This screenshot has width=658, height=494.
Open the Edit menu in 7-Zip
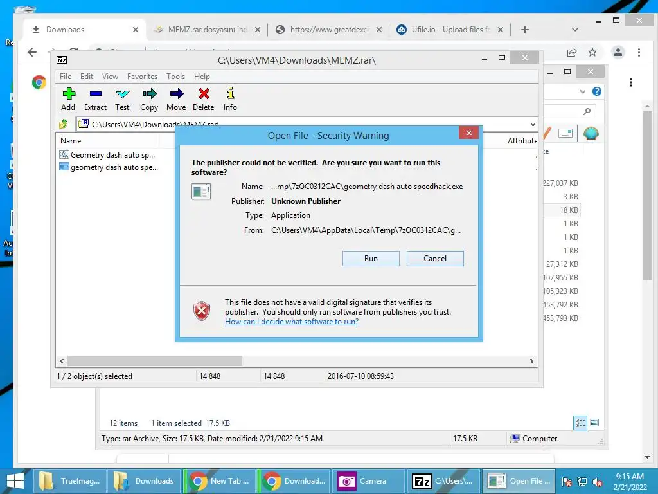click(87, 77)
